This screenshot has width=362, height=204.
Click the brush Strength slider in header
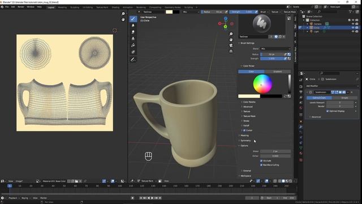pyautogui.click(x=242, y=12)
